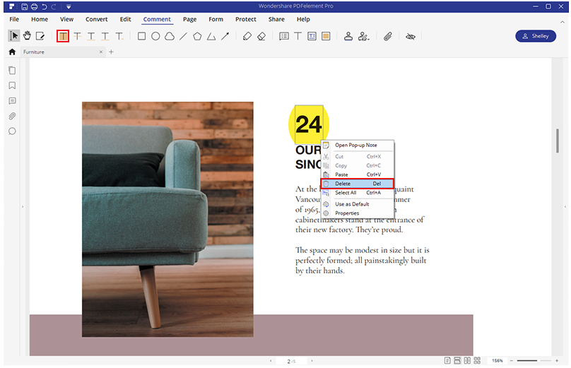The image size is (571, 368).
Task: Pick the Polygon shape tool
Action: pos(197,36)
